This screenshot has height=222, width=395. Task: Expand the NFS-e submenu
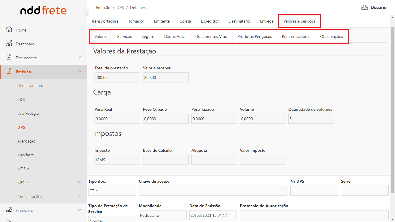click(x=79, y=182)
